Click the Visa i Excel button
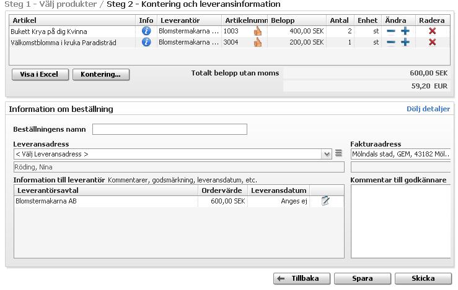 [x=40, y=74]
